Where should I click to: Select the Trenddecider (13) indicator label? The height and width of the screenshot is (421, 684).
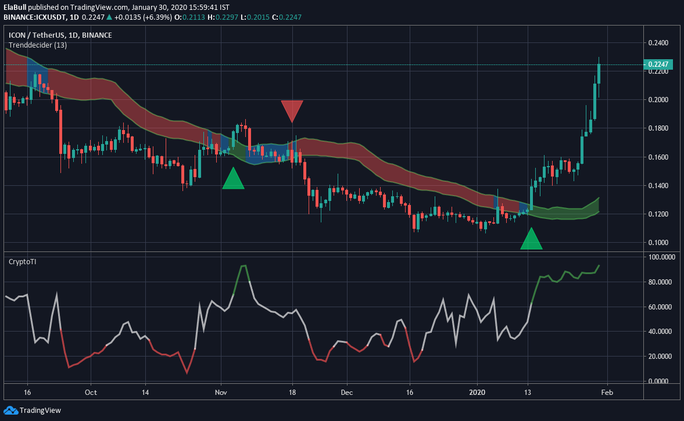point(38,45)
